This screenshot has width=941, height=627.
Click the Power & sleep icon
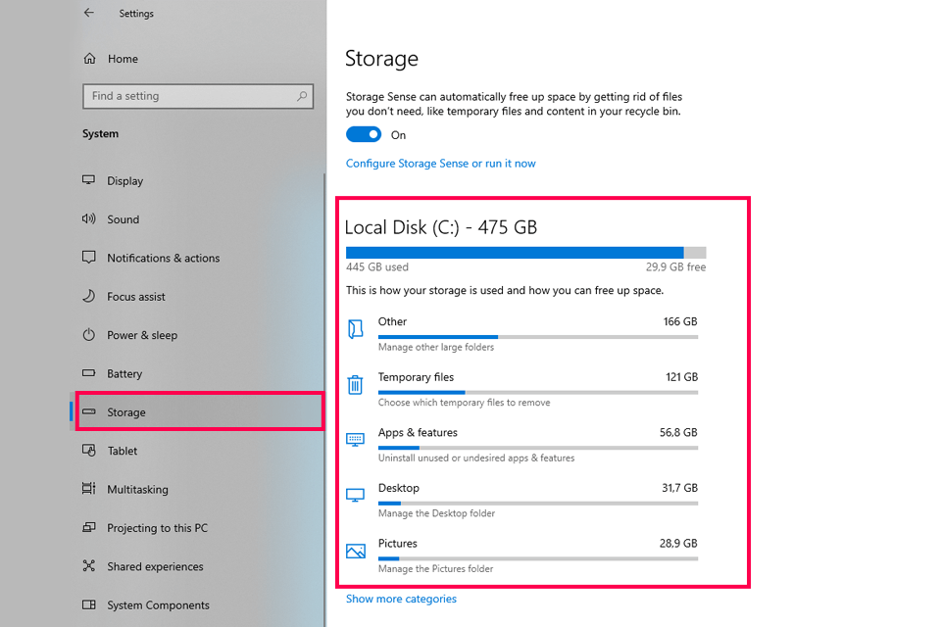[x=89, y=335]
